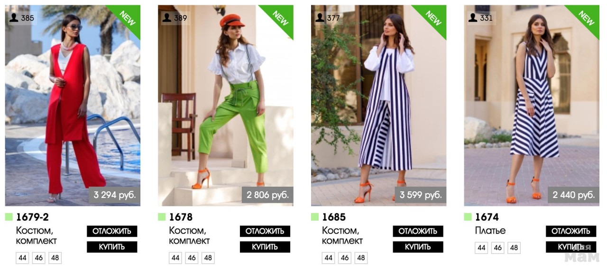Screen dimensions: 607x269
Task: Click the viewers icon with 377
Action: [320, 18]
